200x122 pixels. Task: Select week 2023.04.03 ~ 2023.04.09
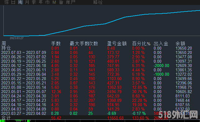coord(24,109)
